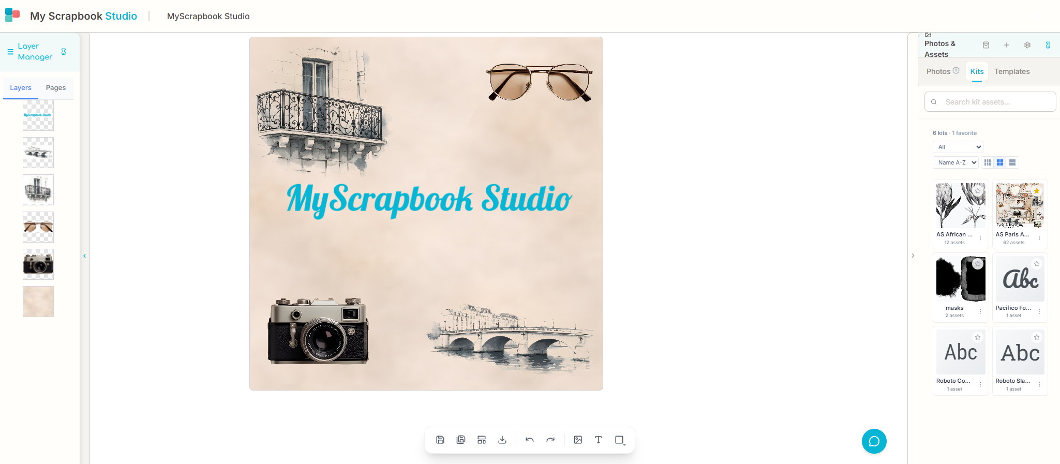
Task: Favorite the Roboto Sla... kit star
Action: point(1037,337)
